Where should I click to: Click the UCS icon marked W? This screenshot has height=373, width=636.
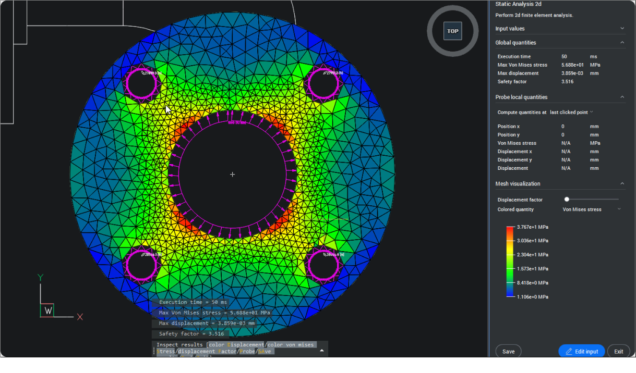pos(48,310)
